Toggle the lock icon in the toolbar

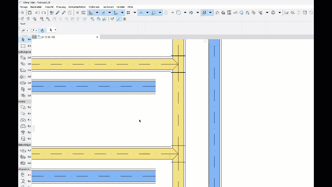[x=166, y=12]
